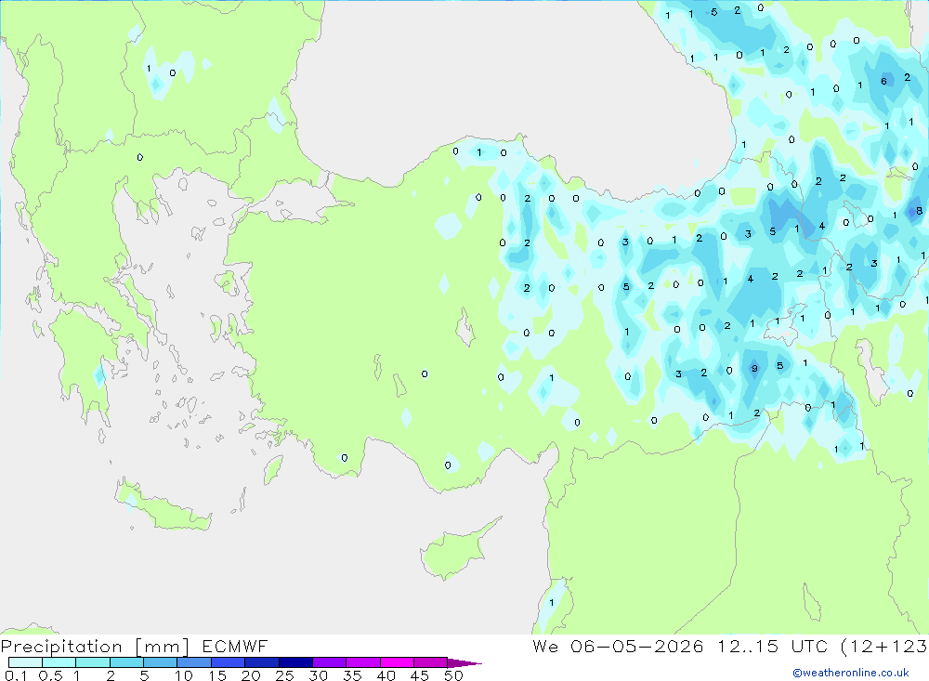
Task: Click the legend label '40'
Action: pos(386,675)
